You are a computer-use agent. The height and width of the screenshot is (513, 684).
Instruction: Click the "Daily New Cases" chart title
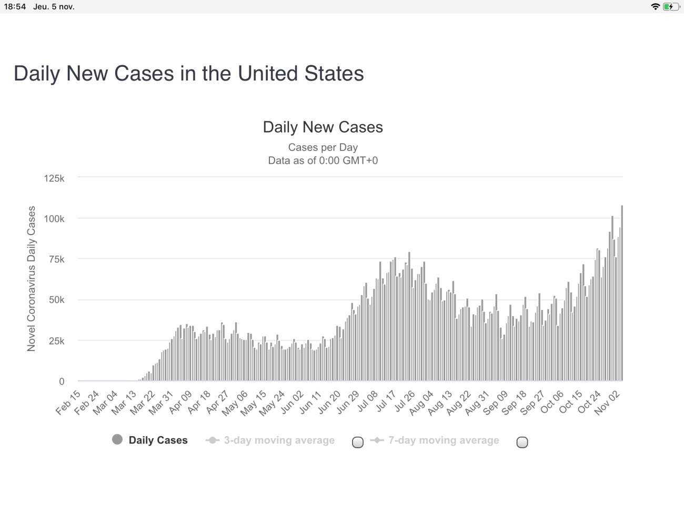coord(323,127)
